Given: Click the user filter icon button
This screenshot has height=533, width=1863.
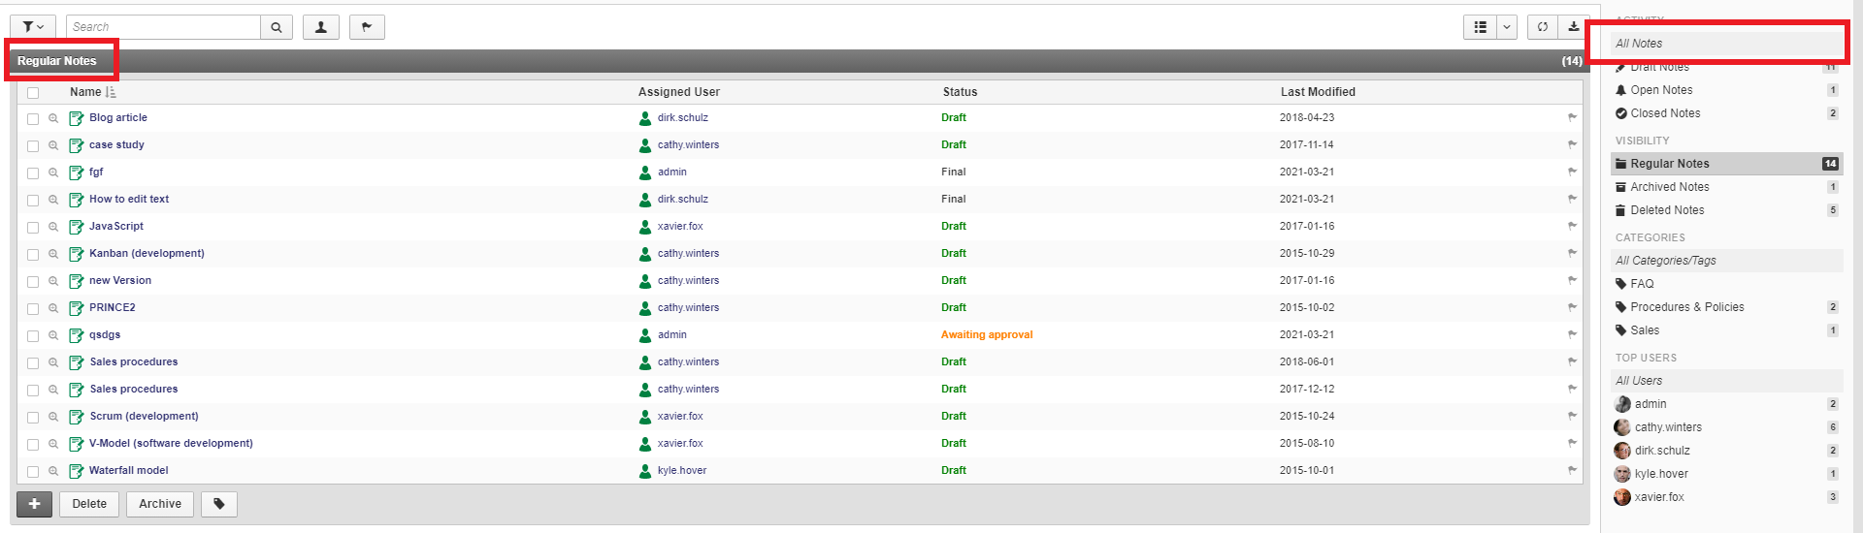Looking at the screenshot, I should (x=321, y=27).
